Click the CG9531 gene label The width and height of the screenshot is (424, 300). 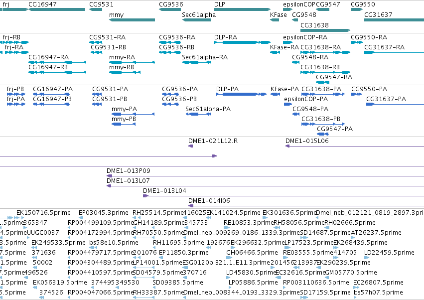[x=102, y=4]
